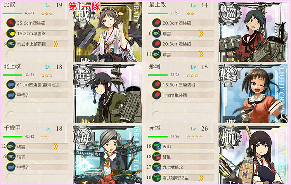291x185 pixels.
Task: Open the 北上改 torpedo cruiser card portrait
Action: pyautogui.click(x=107, y=93)
